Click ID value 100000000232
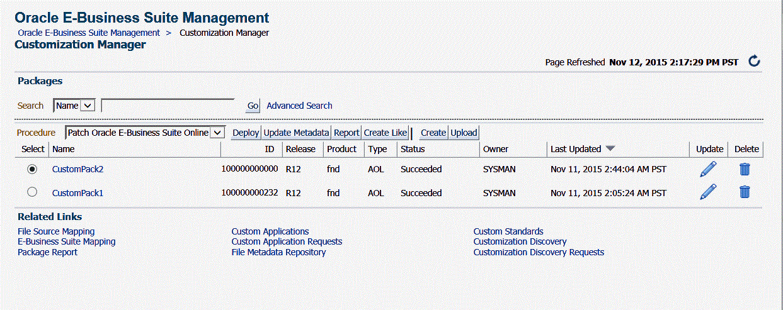 coord(249,192)
